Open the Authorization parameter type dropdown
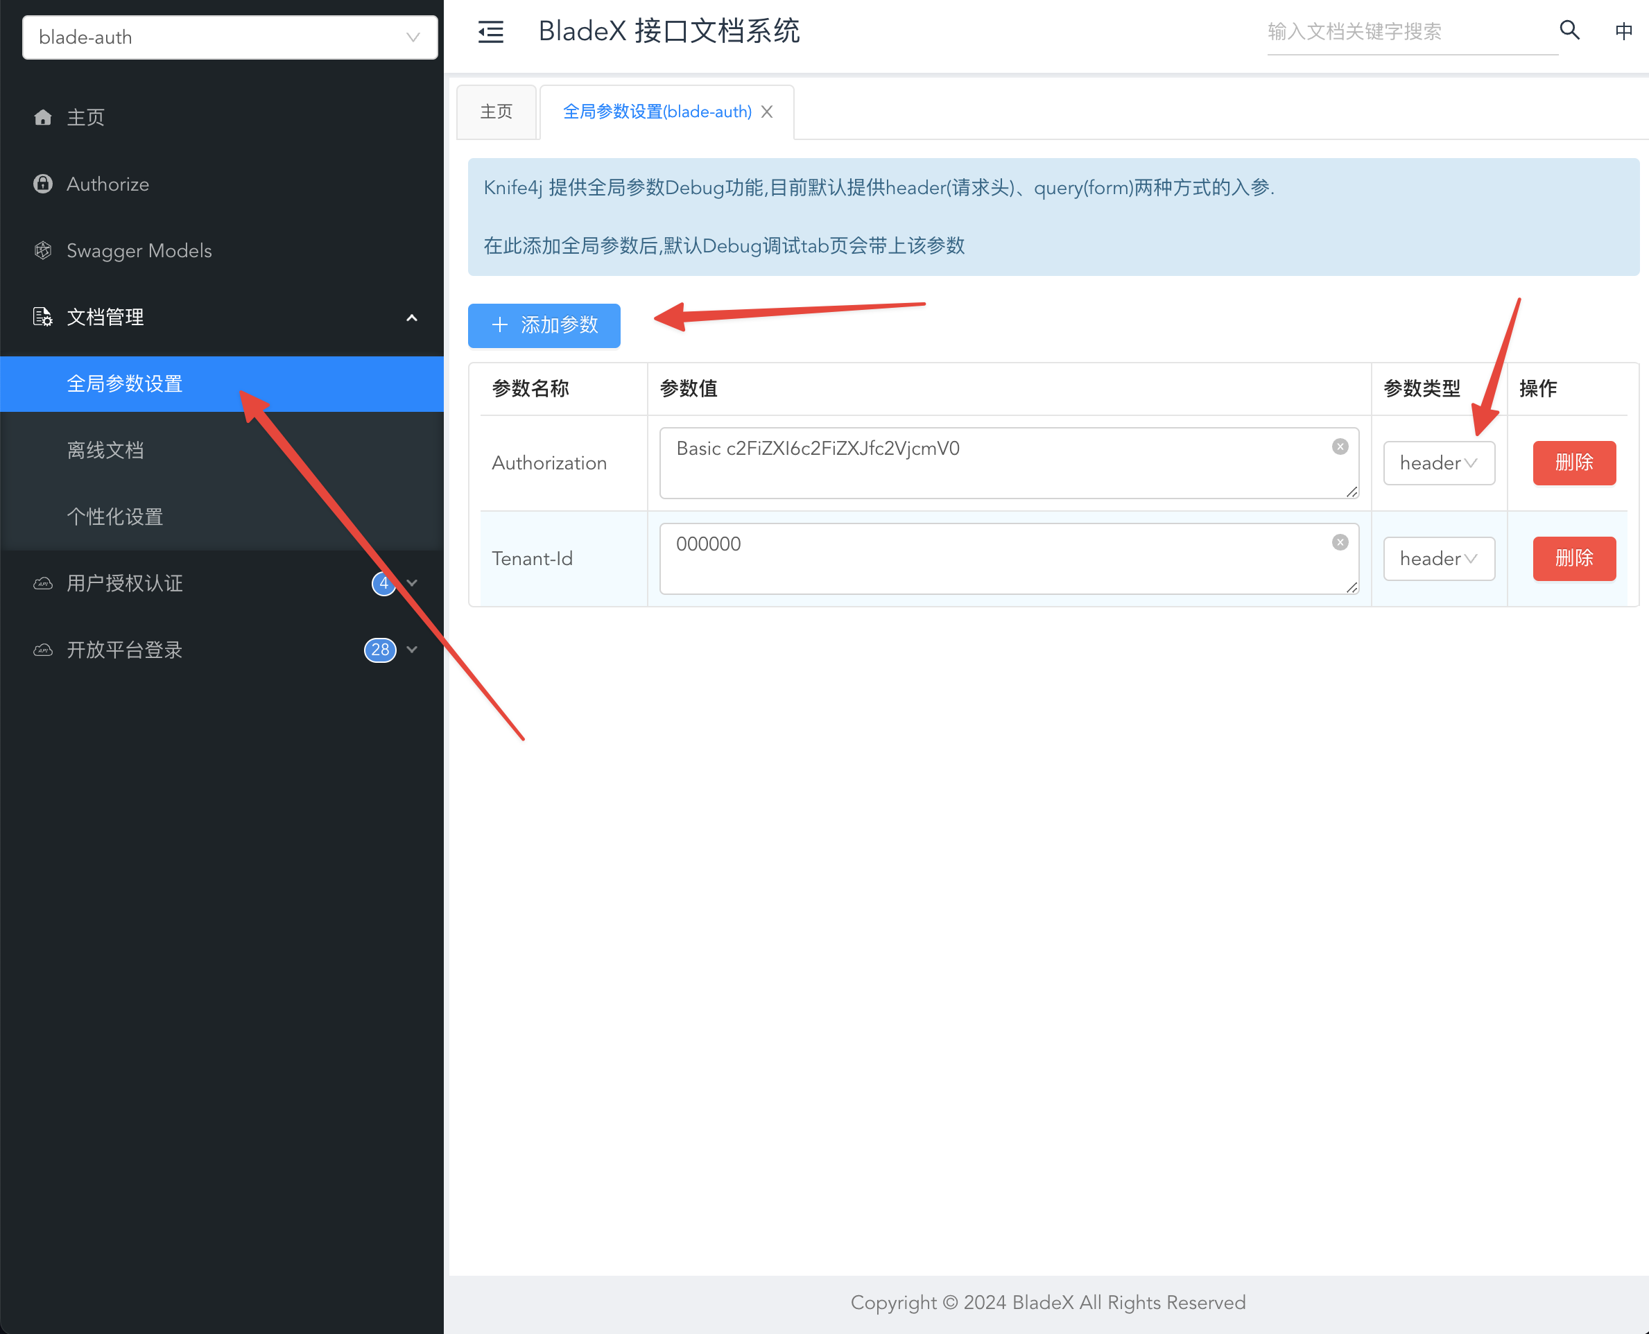 (1439, 463)
